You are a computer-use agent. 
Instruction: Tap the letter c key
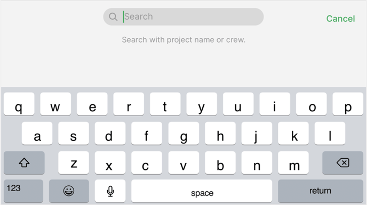point(147,163)
